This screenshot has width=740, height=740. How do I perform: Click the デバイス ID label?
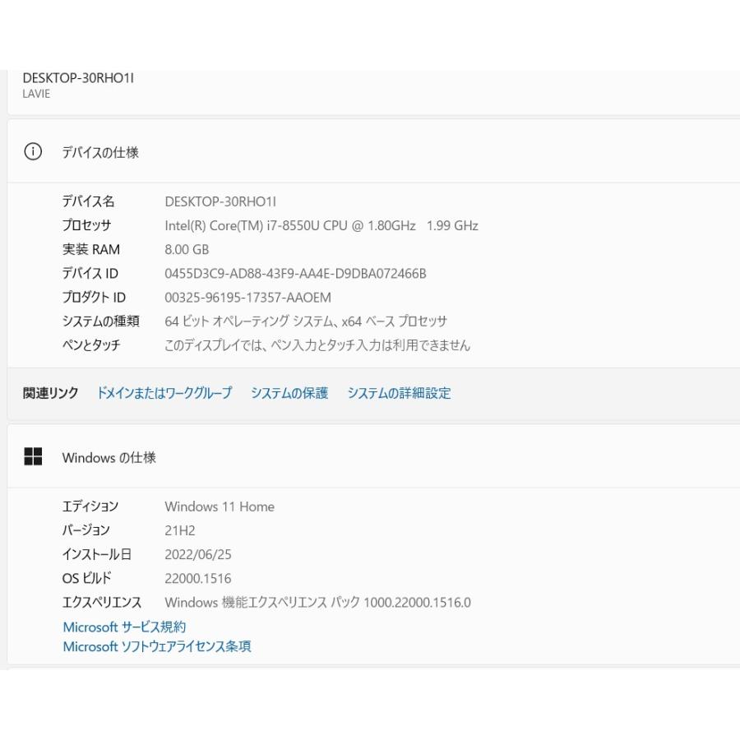(90, 274)
